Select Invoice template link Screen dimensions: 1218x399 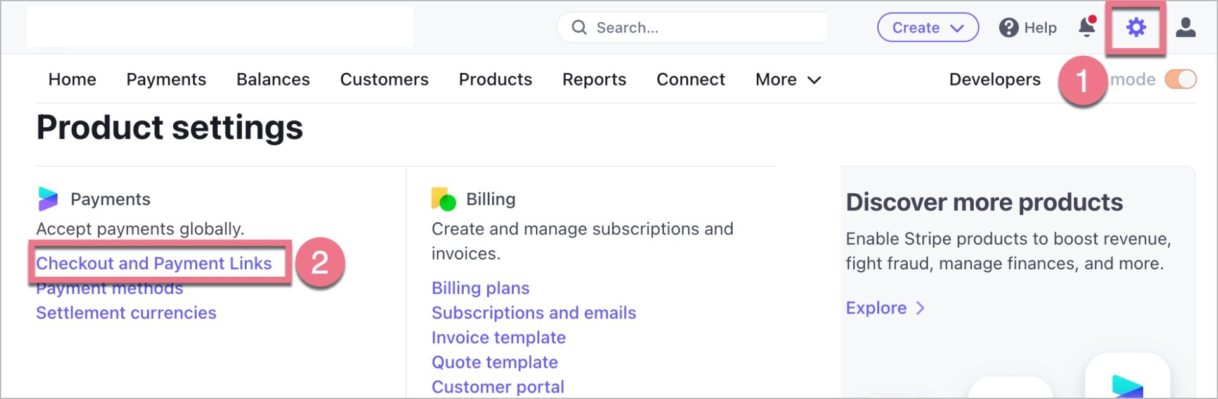pos(498,338)
